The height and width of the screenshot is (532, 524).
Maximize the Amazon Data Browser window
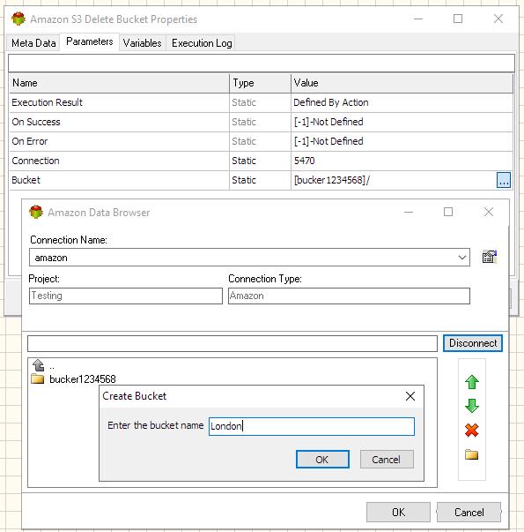pos(448,212)
